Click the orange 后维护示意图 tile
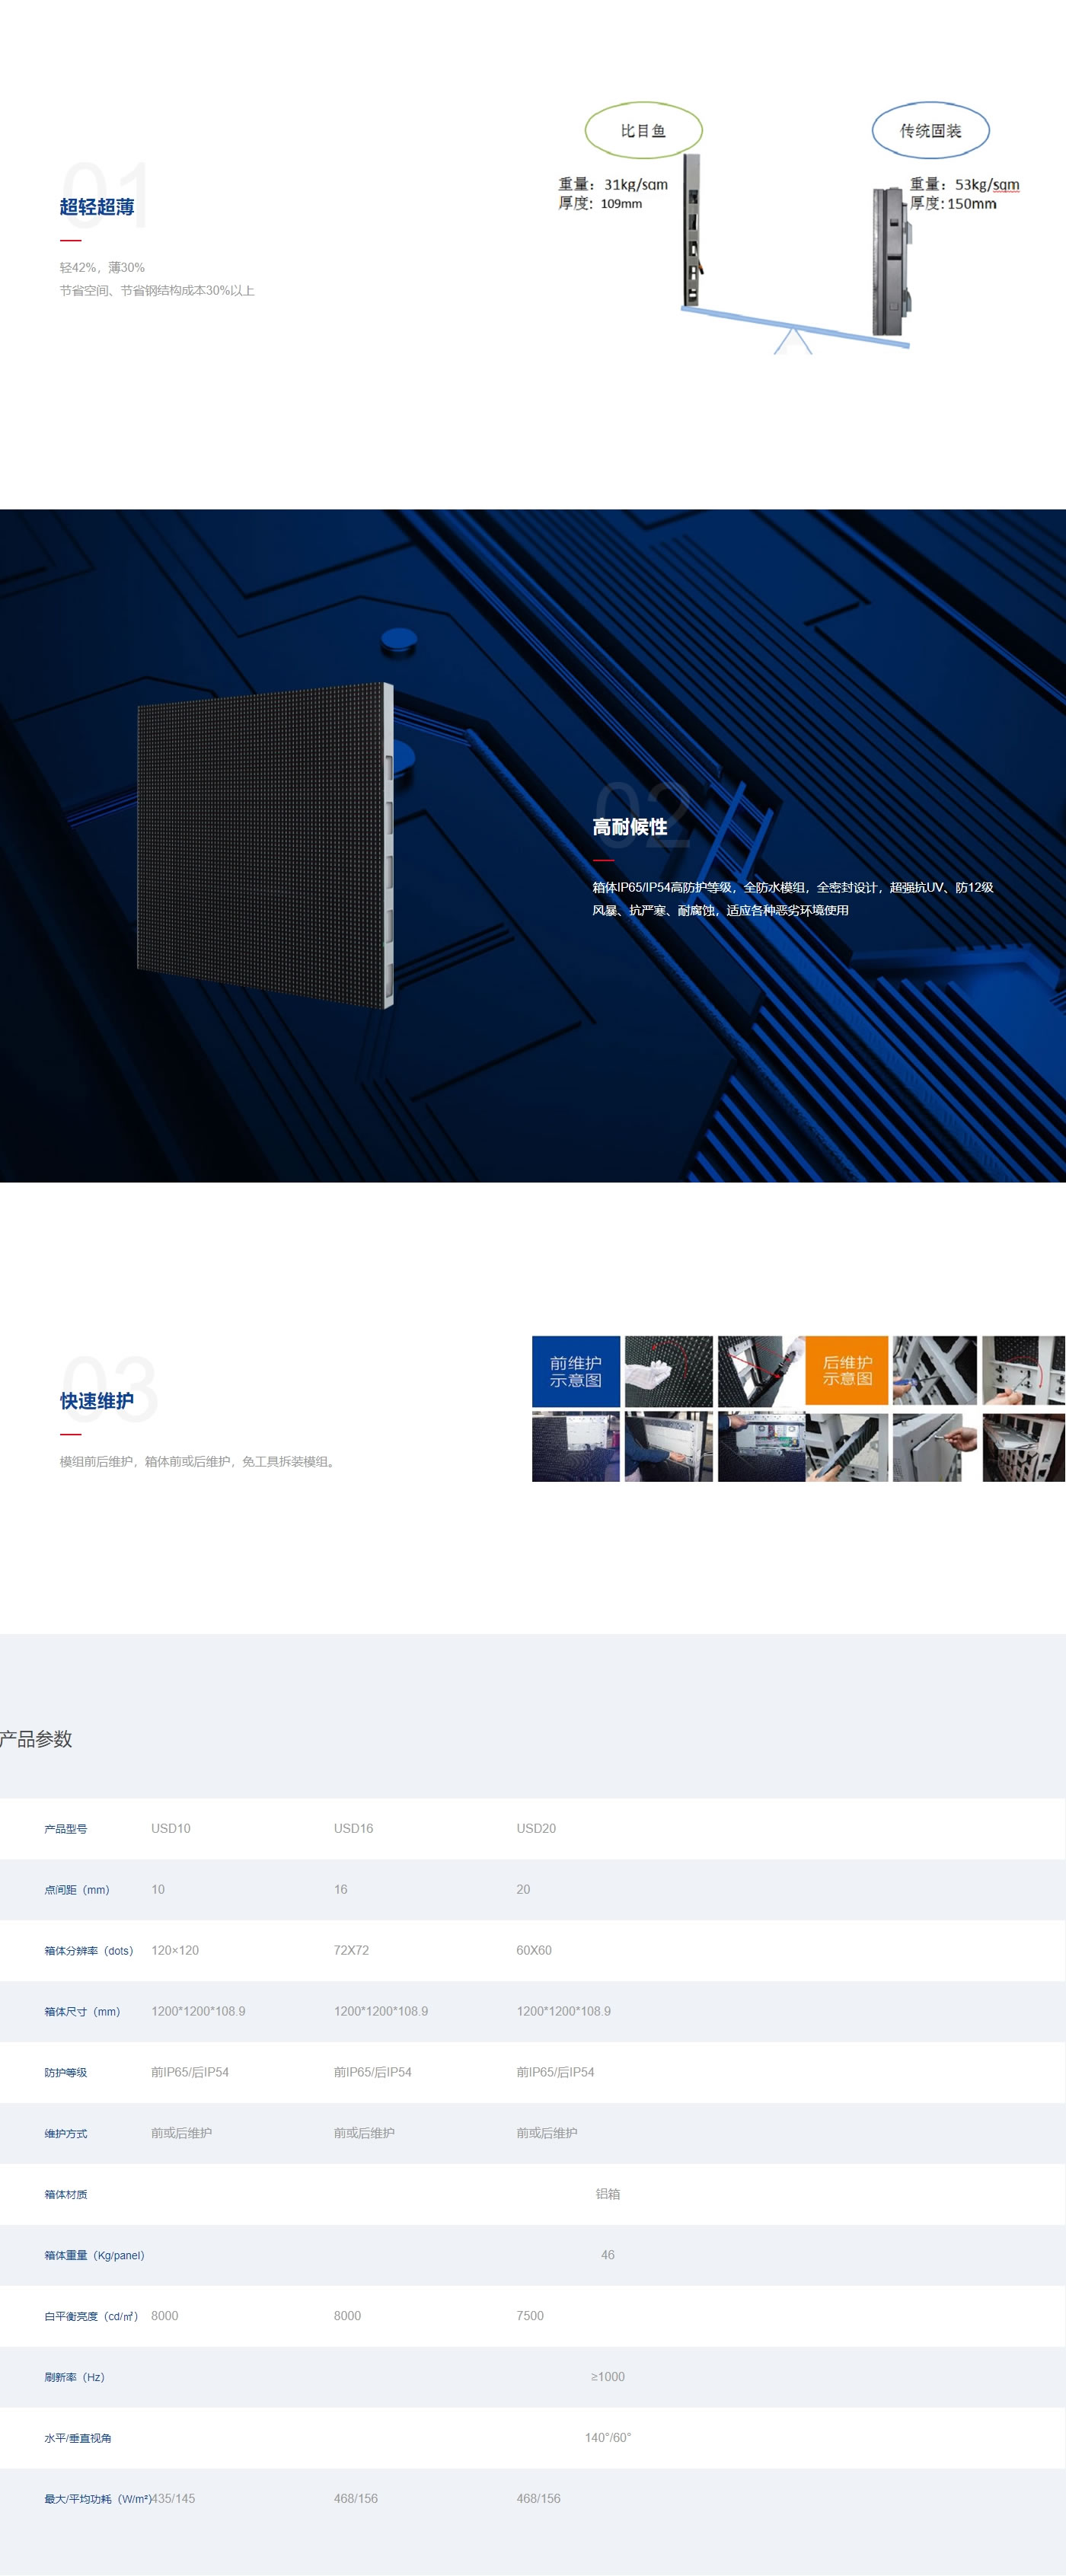The image size is (1066, 2576). [x=847, y=1371]
